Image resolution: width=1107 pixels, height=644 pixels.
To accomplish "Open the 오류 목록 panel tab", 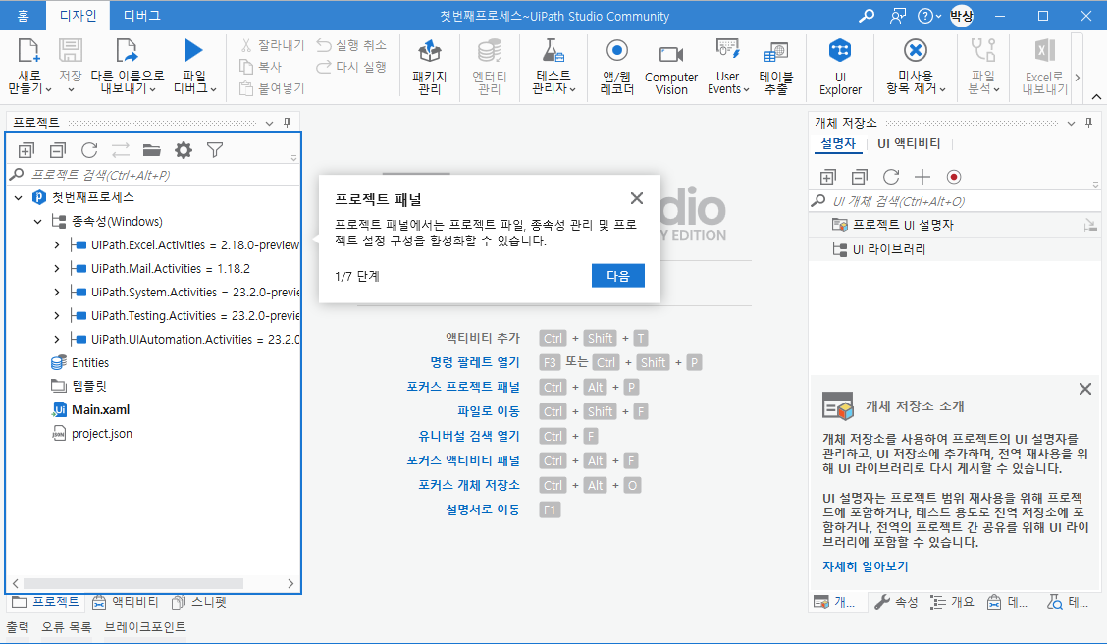I will click(67, 626).
